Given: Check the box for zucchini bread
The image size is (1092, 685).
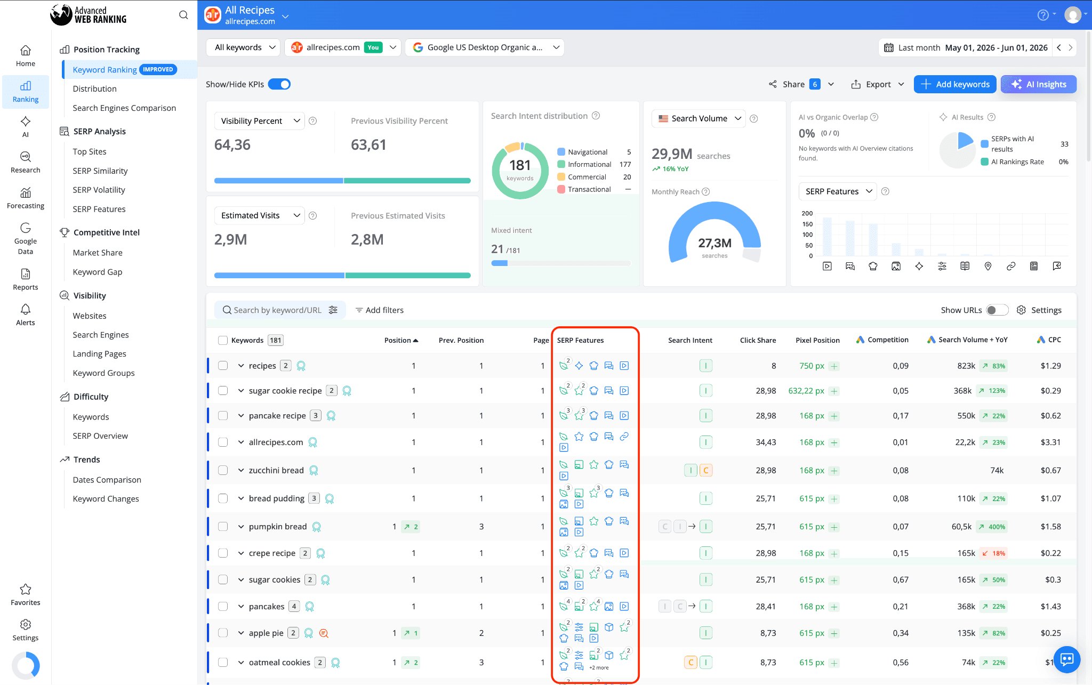Looking at the screenshot, I should point(223,470).
